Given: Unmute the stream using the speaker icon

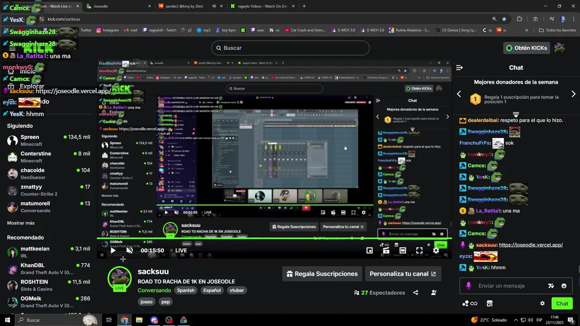Looking at the screenshot, I should click(130, 250).
